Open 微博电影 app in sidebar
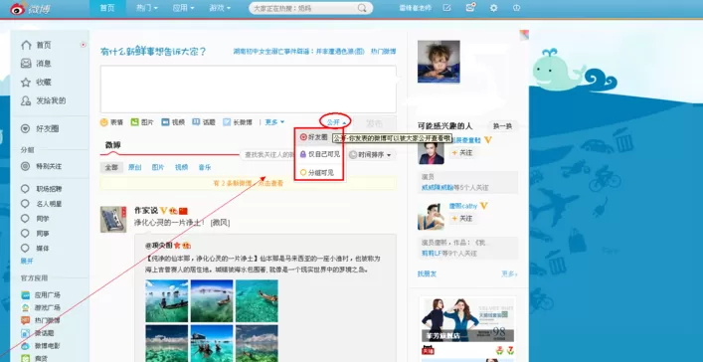Image resolution: width=703 pixels, height=362 pixels. (x=41, y=346)
